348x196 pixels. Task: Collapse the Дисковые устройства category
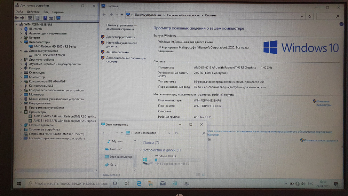(x=21, y=51)
